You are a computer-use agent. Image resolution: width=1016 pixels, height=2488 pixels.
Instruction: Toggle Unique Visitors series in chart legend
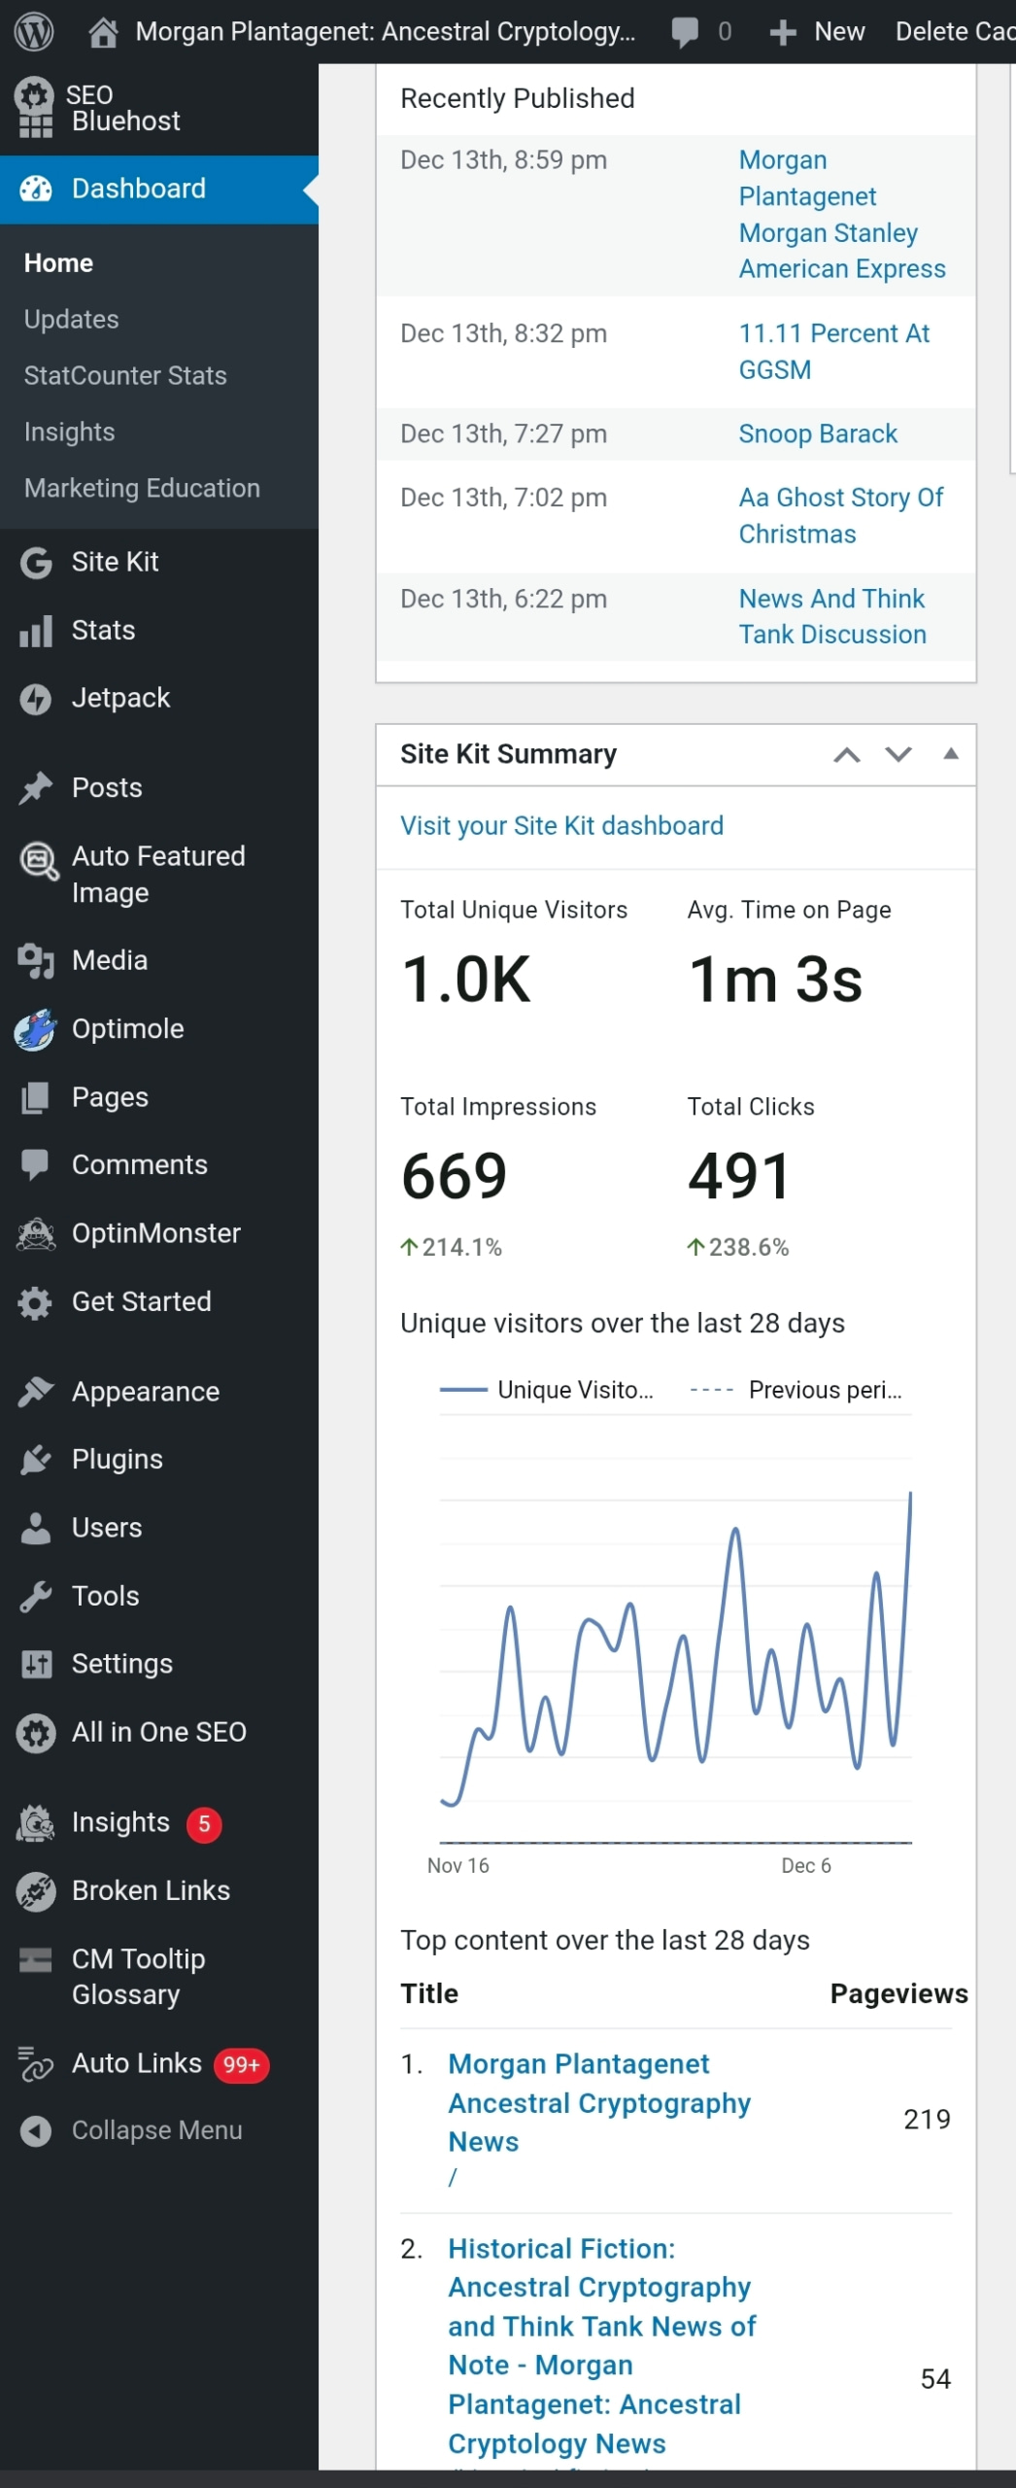click(x=549, y=1390)
